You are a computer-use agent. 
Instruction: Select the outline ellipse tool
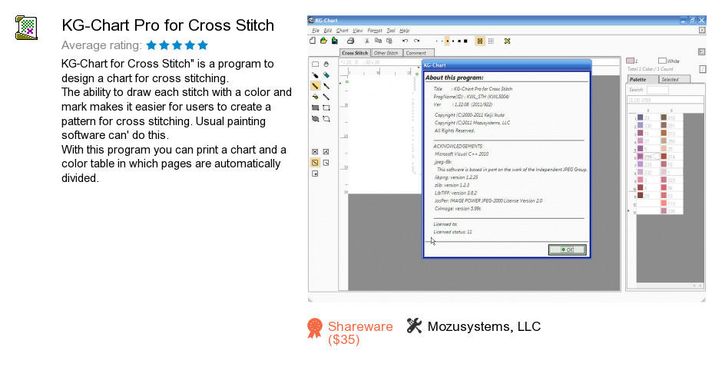(326, 119)
